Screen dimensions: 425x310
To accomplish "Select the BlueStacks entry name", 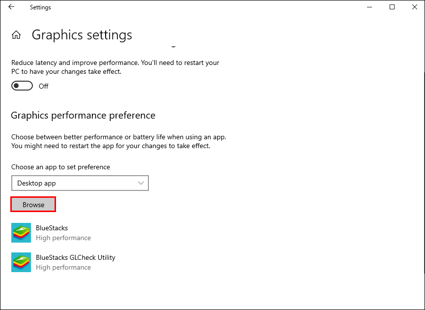I will tap(52, 228).
